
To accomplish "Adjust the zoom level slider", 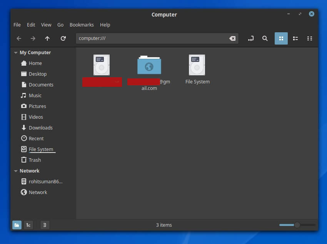I will pyautogui.click(x=297, y=225).
